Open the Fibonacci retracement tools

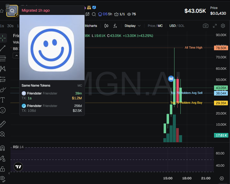(3, 58)
